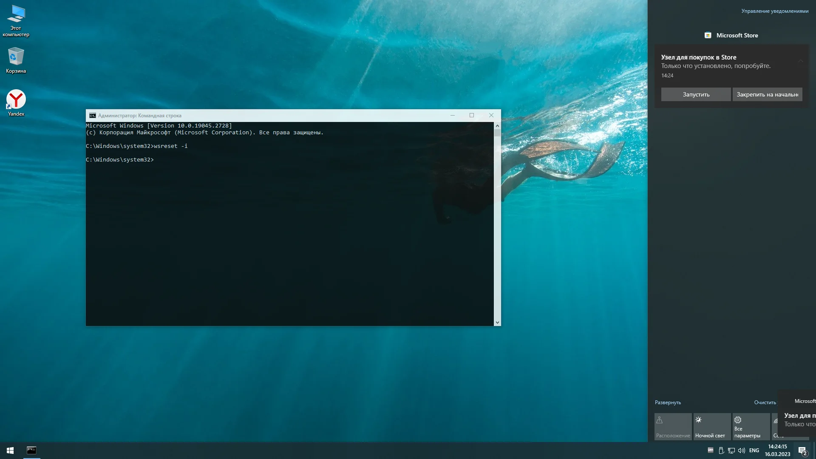Screen dimensions: 816x459
Task: Open Управление уведомлениями link
Action: [x=775, y=11]
